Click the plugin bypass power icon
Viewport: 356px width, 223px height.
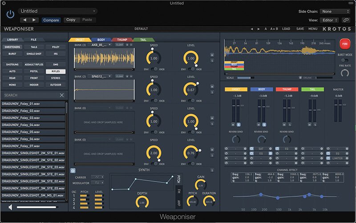click(x=10, y=14)
